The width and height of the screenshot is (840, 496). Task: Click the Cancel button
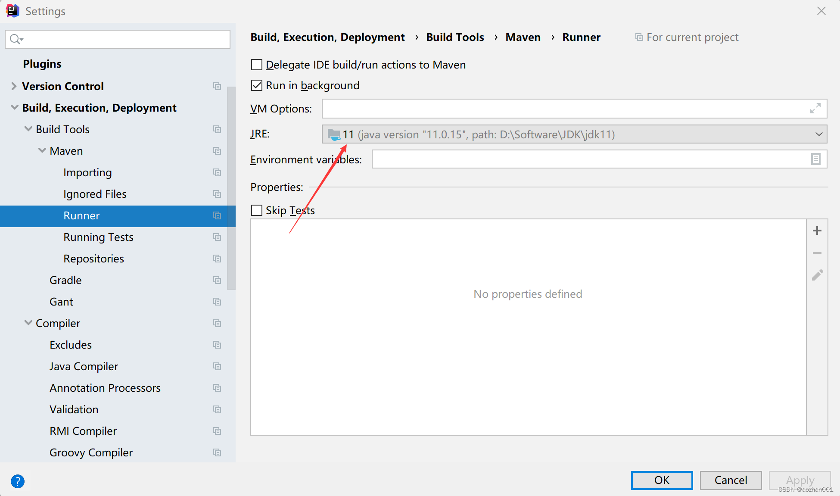point(731,480)
